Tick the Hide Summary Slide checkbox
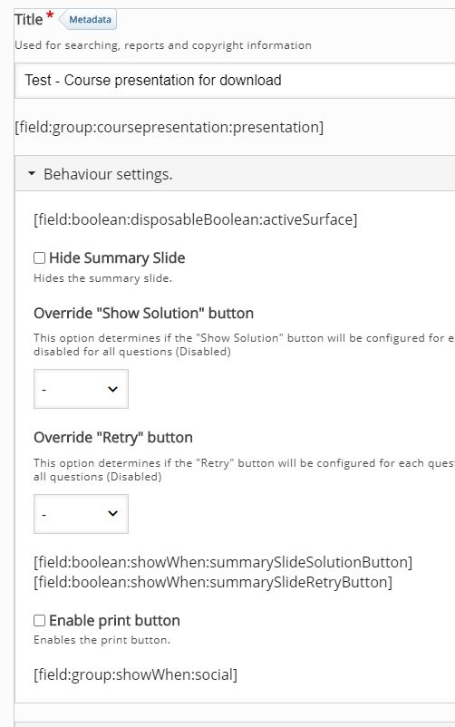 pos(39,257)
